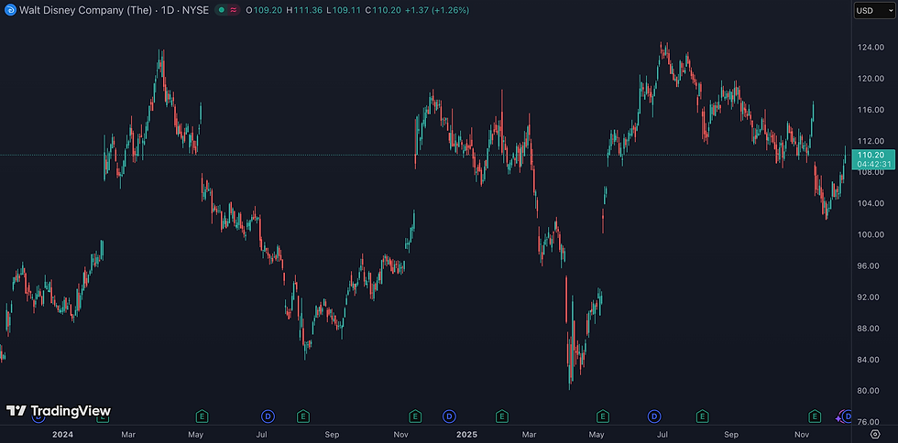This screenshot has width=898, height=443.
Task: Open the TradingView logo link
Action: (59, 410)
